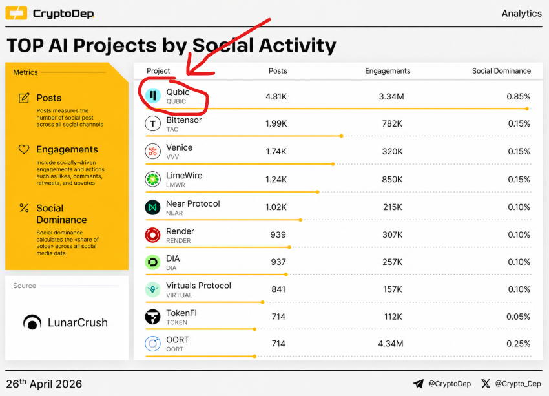Viewport: 549px width, 396px height.
Task: Click the LunarCrush logo icon
Action: (32, 322)
